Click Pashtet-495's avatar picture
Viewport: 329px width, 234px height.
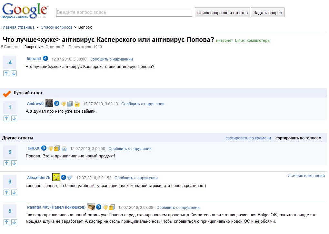point(91,207)
